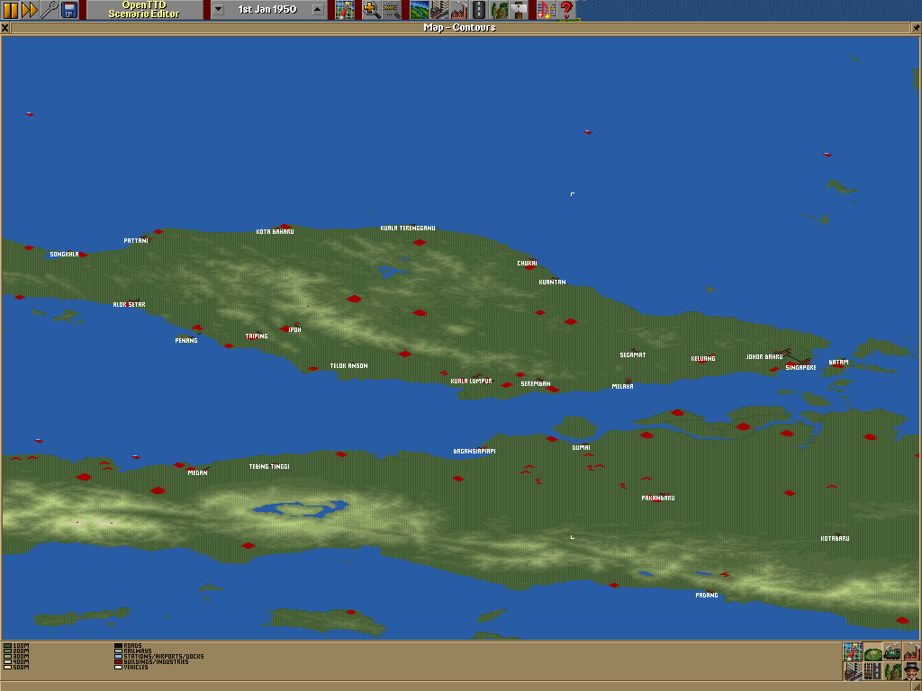Show industries on the map with the factory icon
Viewport: 922px width, 691px height.
[x=911, y=651]
